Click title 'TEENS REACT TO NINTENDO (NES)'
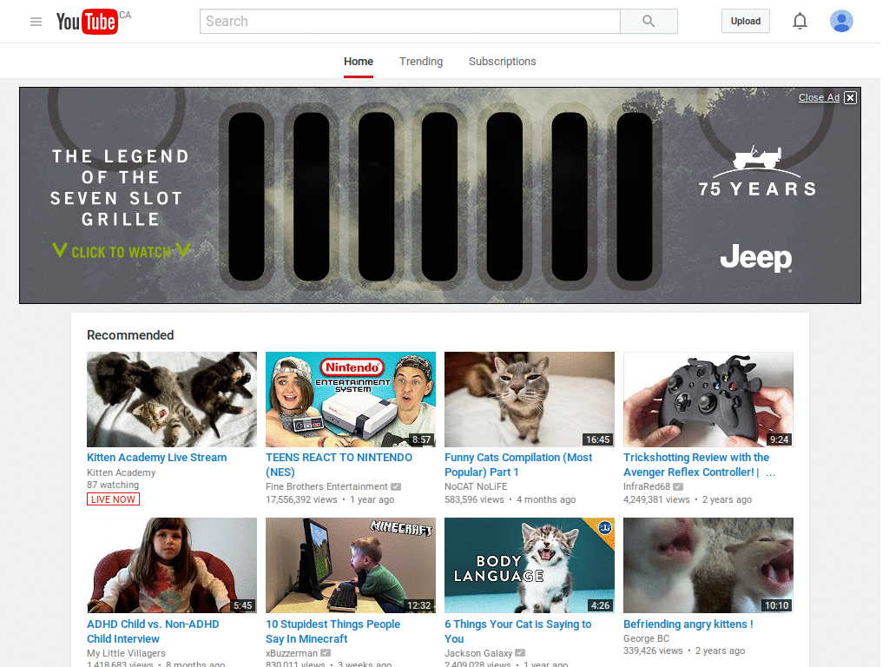Image resolution: width=889 pixels, height=667 pixels. point(339,465)
